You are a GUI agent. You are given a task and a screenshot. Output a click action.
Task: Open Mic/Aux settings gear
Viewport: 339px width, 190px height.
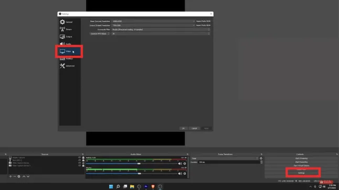pyautogui.click(x=185, y=174)
